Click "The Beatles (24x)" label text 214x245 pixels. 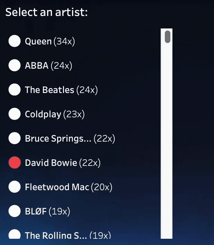click(61, 90)
